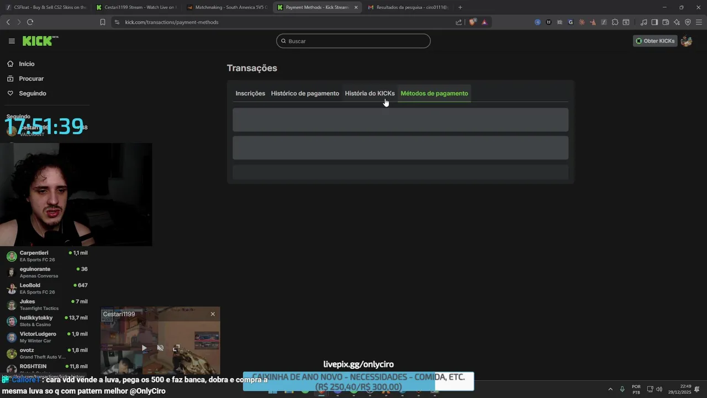Switch to Cestari1199 Stream browser tab
Viewport: 707px width, 398px height.
coord(136,7)
